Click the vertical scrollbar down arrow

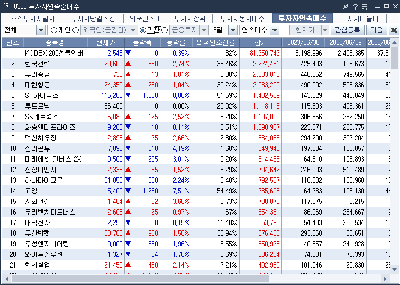click(394, 270)
